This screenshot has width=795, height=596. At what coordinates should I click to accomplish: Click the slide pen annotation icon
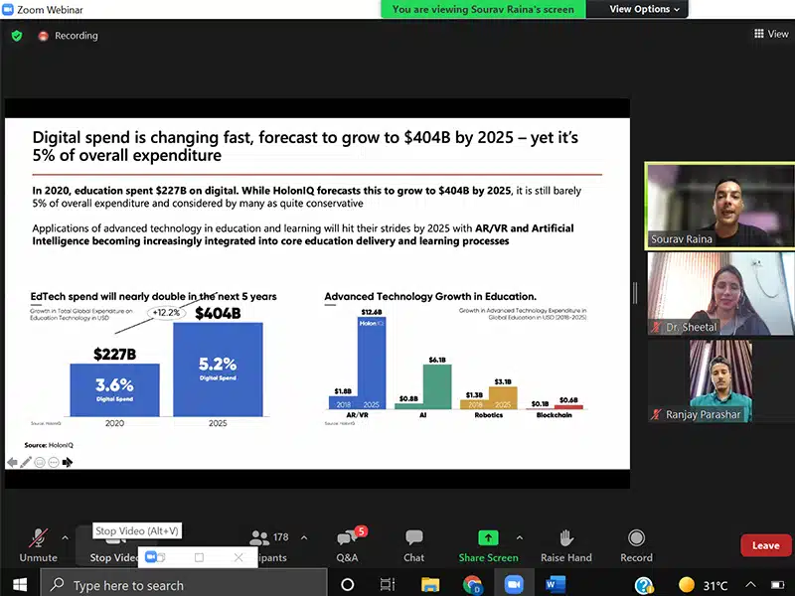click(26, 462)
